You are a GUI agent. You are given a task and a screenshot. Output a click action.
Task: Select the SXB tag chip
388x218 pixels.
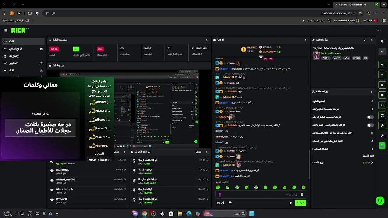point(347,58)
